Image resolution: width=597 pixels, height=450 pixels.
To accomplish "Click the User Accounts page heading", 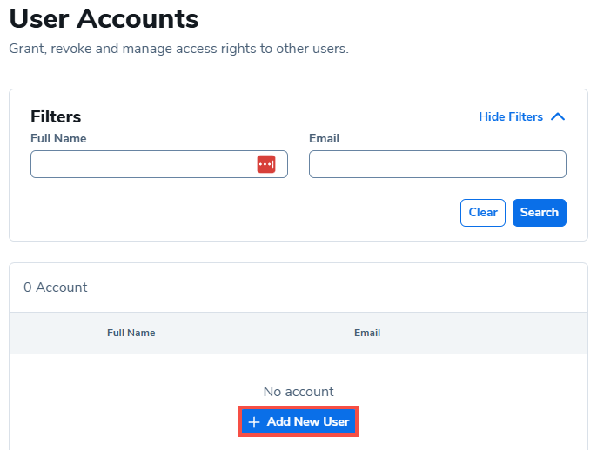I will pyautogui.click(x=104, y=17).
